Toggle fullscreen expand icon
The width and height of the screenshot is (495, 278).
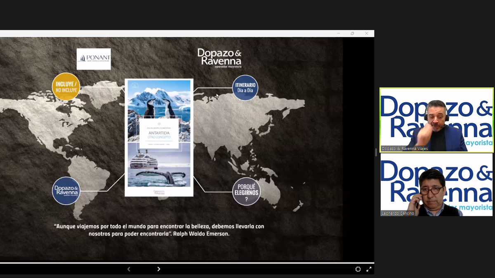tap(369, 269)
